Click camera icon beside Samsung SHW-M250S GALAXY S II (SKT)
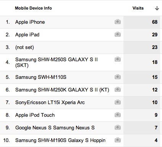Screen dimensions: 162x147 [x=118, y=59]
